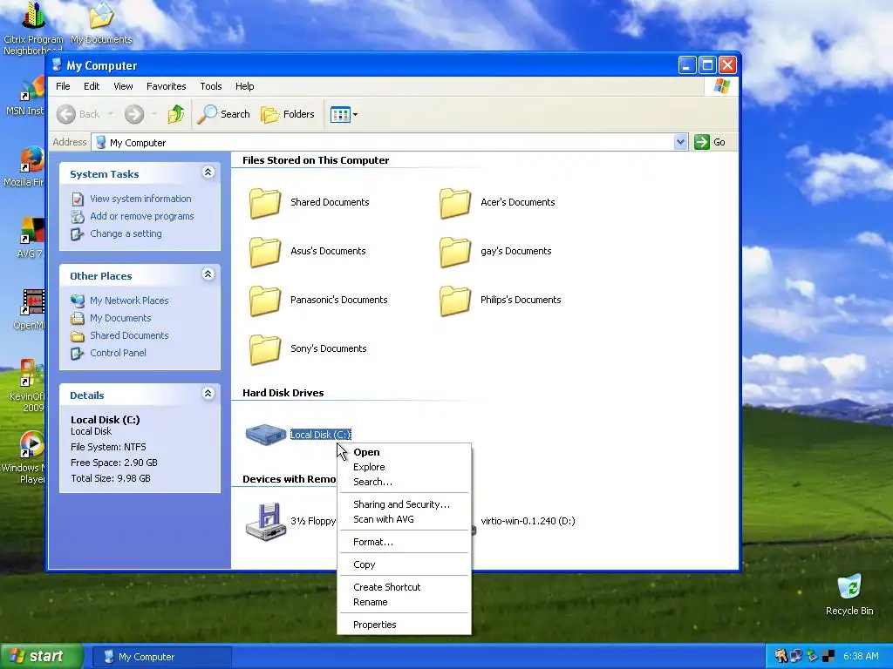Click the Search magnifier toolbar button
Viewport: 893px width, 669px height.
224,114
